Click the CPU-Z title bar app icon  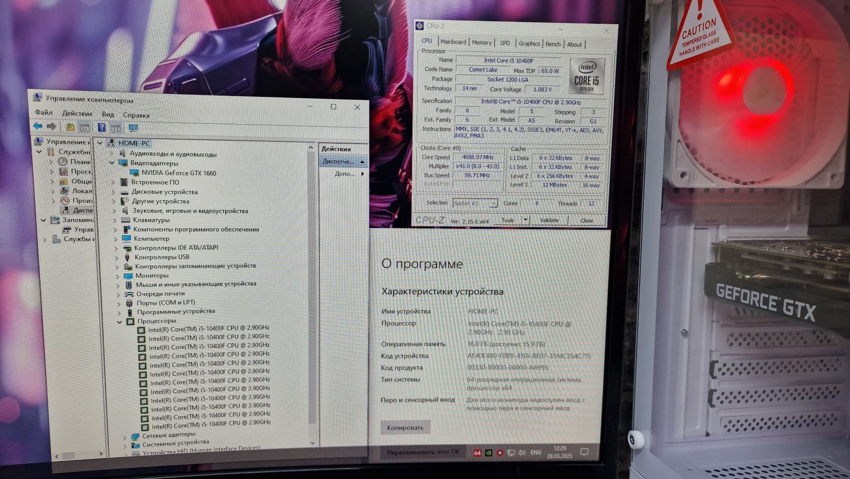click(419, 26)
